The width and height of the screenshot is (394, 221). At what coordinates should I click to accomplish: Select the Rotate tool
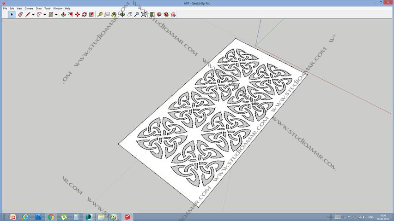[85, 15]
